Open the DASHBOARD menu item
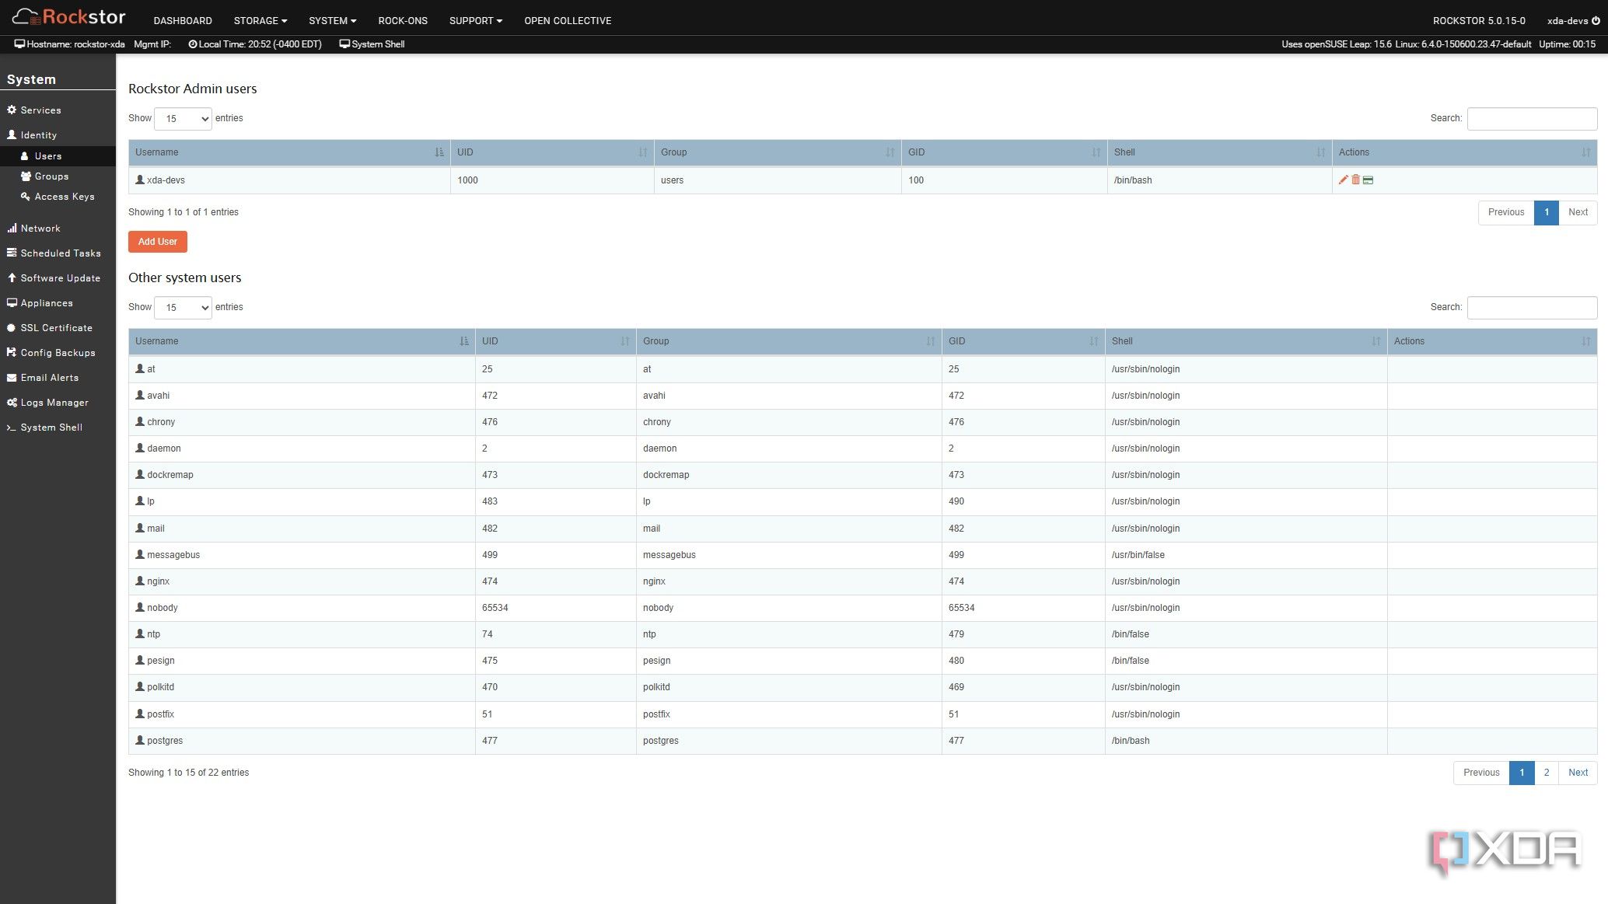This screenshot has height=904, width=1608. point(183,21)
